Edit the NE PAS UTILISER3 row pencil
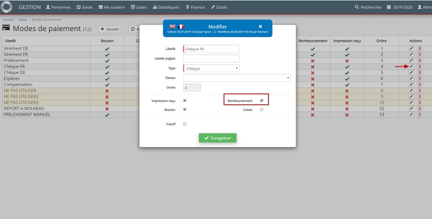The width and height of the screenshot is (432, 219). pyautogui.click(x=411, y=103)
